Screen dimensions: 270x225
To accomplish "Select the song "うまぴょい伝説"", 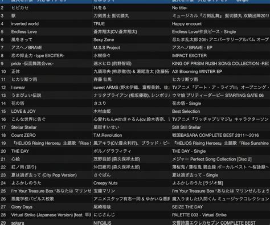I will (26, 95).
